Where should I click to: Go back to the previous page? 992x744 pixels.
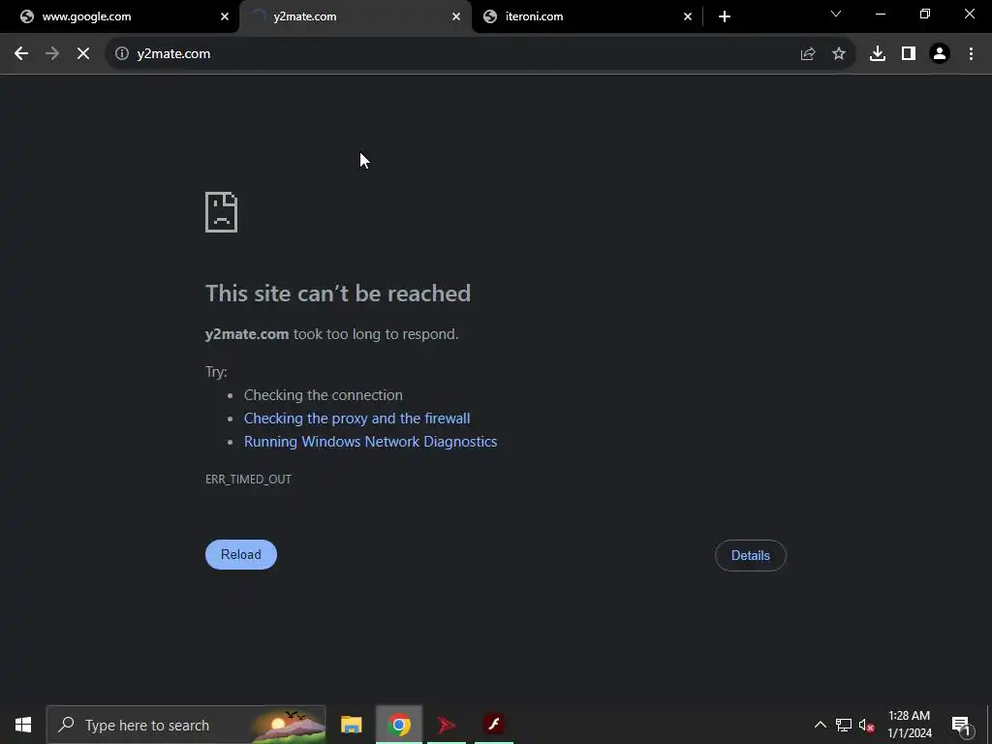click(x=21, y=54)
